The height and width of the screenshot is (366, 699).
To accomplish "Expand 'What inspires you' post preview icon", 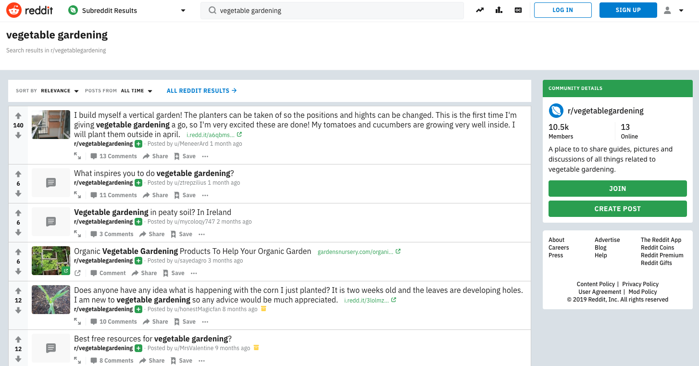I will pyautogui.click(x=77, y=195).
